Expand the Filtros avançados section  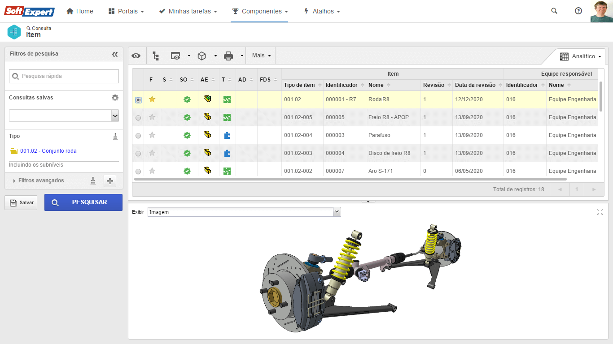click(40, 181)
